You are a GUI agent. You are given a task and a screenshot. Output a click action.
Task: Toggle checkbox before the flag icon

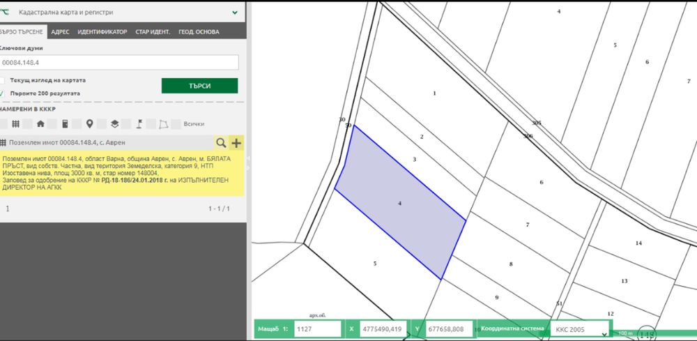point(126,124)
